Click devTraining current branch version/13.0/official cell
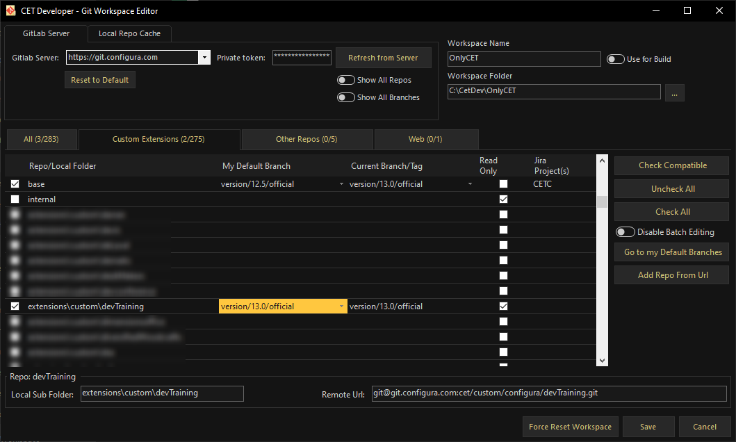The height and width of the screenshot is (442, 736). coord(386,306)
